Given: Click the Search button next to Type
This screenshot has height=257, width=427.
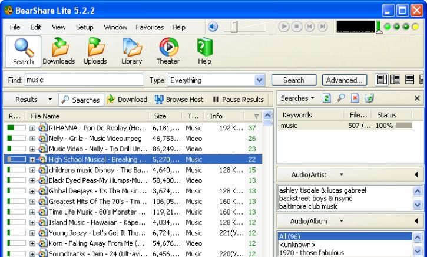Looking at the screenshot, I should [294, 80].
